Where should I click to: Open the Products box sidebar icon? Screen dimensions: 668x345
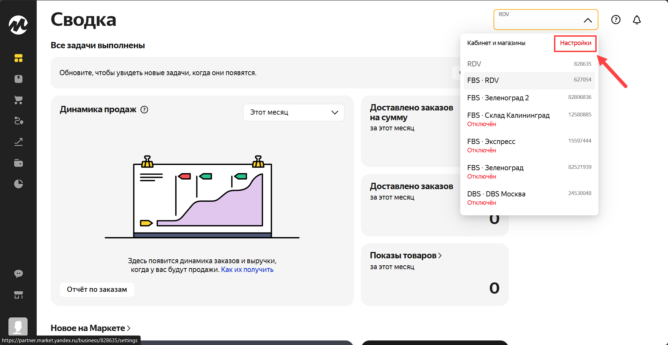[19, 79]
